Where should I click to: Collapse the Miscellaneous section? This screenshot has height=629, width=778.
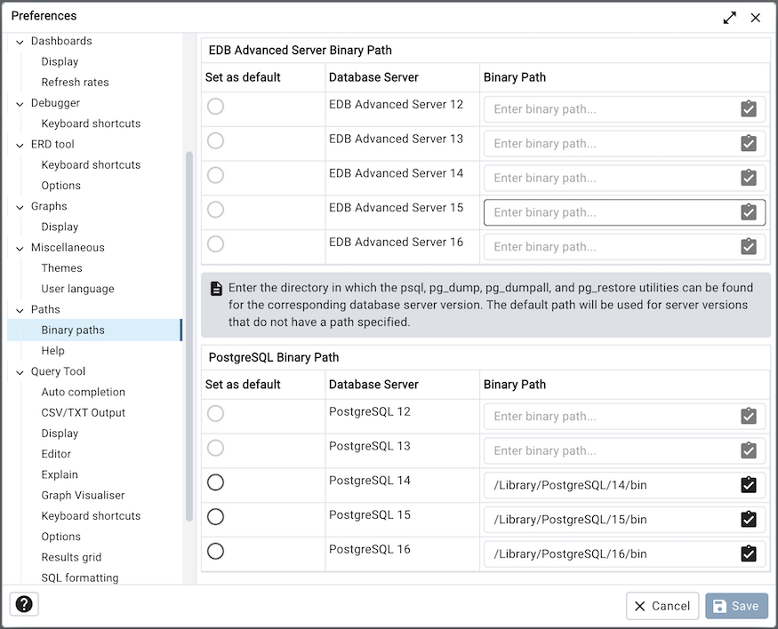tap(20, 247)
